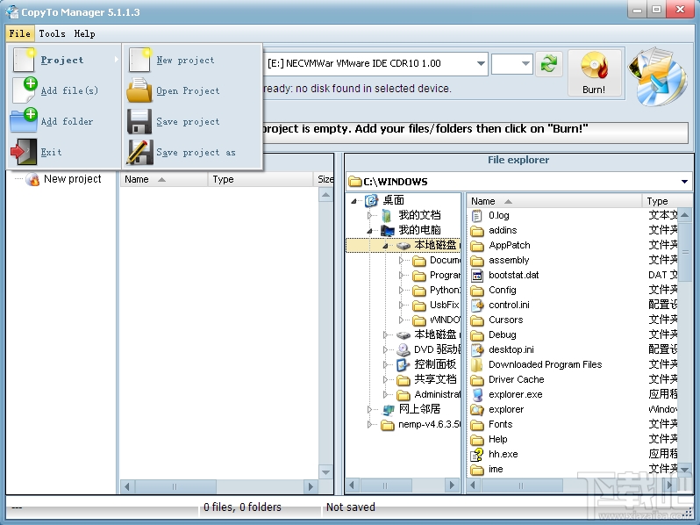Select the assembly folder row

(509, 261)
